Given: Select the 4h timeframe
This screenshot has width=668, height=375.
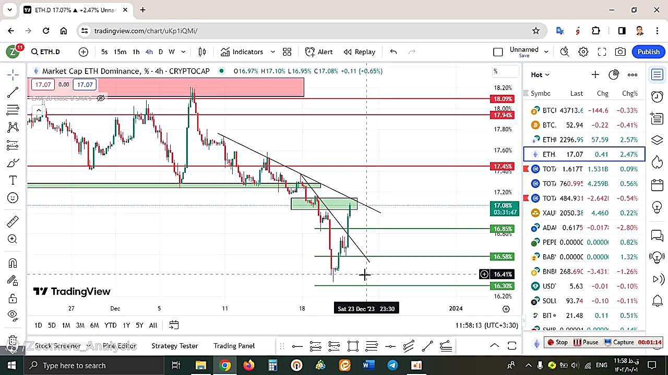Looking at the screenshot, I should coord(149,52).
